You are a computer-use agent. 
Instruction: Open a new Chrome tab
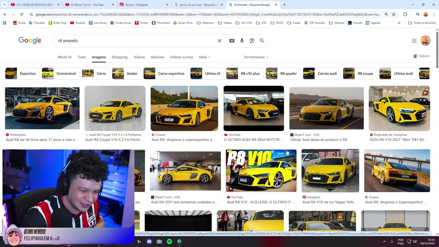tap(284, 5)
